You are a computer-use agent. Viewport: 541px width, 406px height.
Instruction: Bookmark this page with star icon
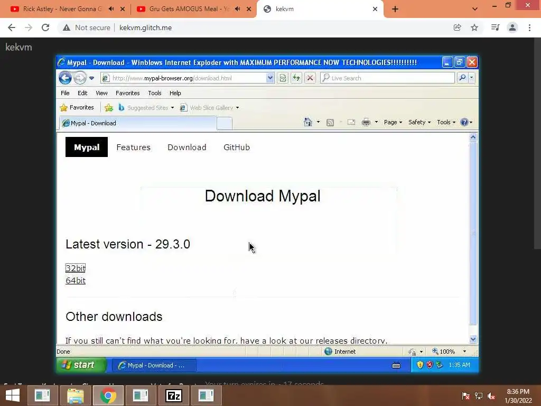474,27
